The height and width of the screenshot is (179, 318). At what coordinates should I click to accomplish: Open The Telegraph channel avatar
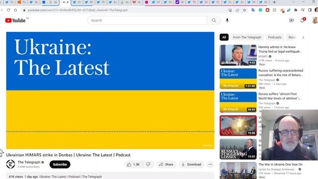10,164
